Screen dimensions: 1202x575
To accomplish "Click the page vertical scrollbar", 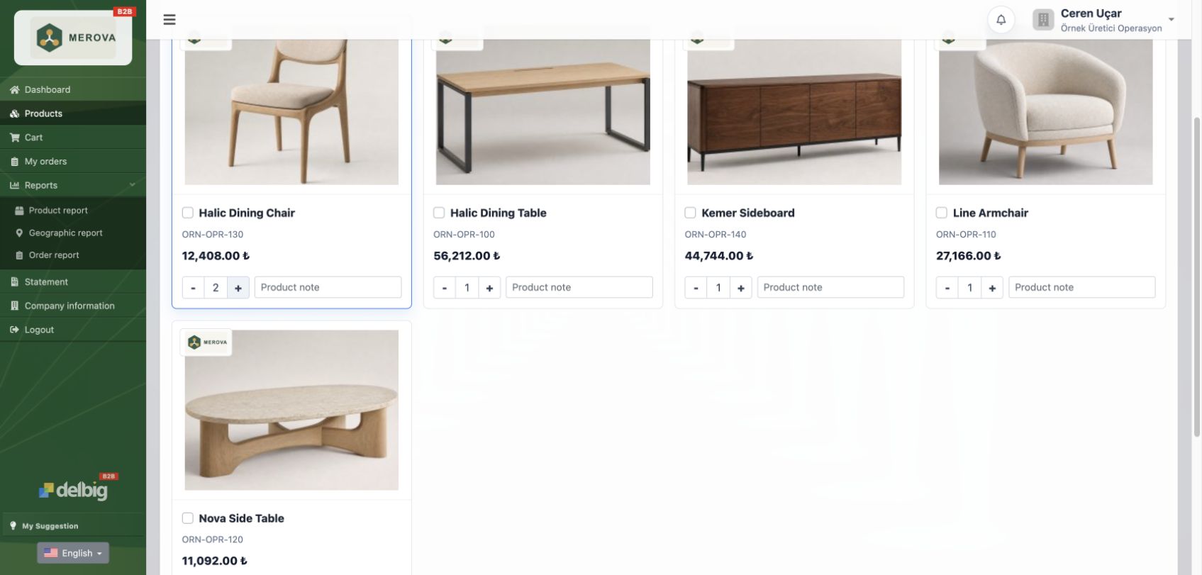I will tap(1197, 284).
